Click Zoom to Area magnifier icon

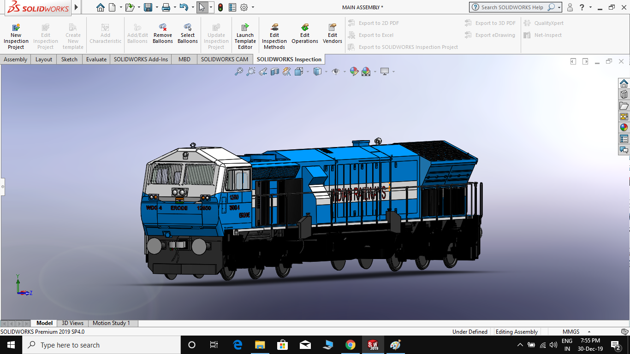pyautogui.click(x=251, y=71)
